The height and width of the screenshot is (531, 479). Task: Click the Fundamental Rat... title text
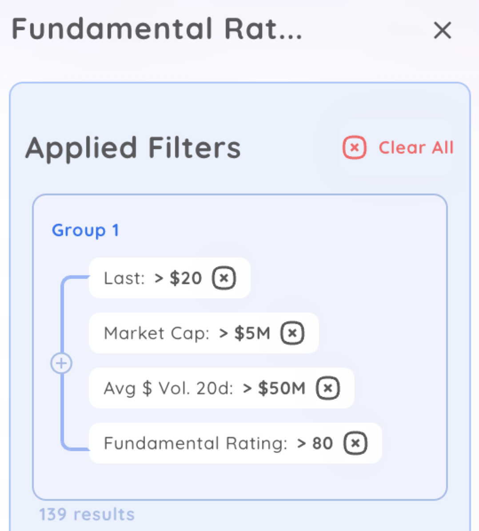156,29
